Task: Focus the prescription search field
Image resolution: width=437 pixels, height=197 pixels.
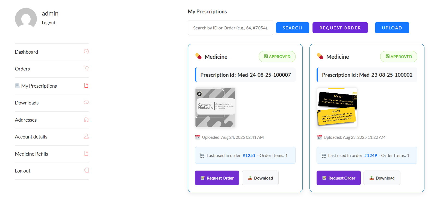Action: 230,28
